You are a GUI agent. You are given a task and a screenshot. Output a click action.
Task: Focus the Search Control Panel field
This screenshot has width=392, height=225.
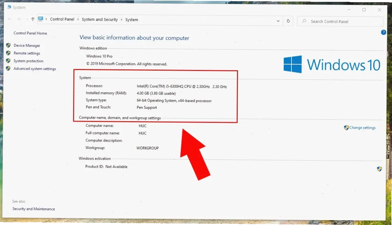[x=341, y=21]
